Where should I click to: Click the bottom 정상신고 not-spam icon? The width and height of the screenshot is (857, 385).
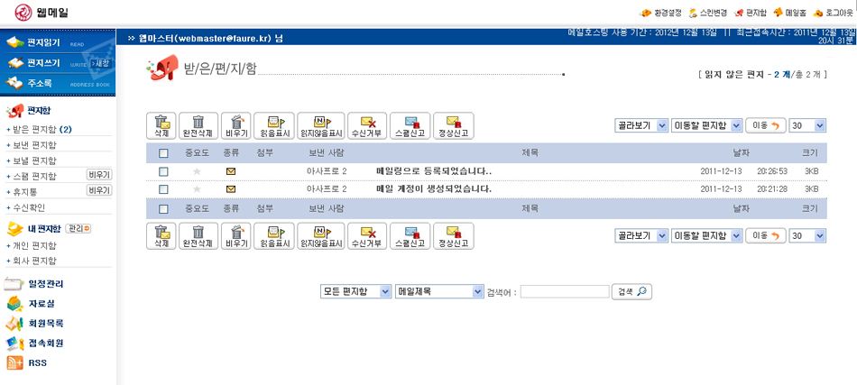click(x=453, y=236)
